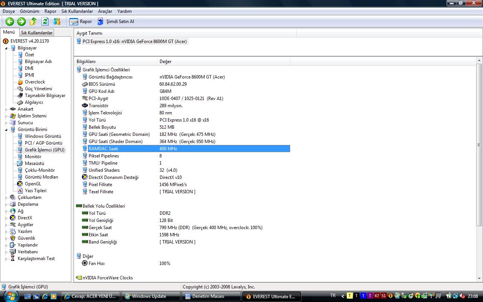This screenshot has height=302, width=483.
Task: Expand the Ağ tree node
Action: coord(6,211)
